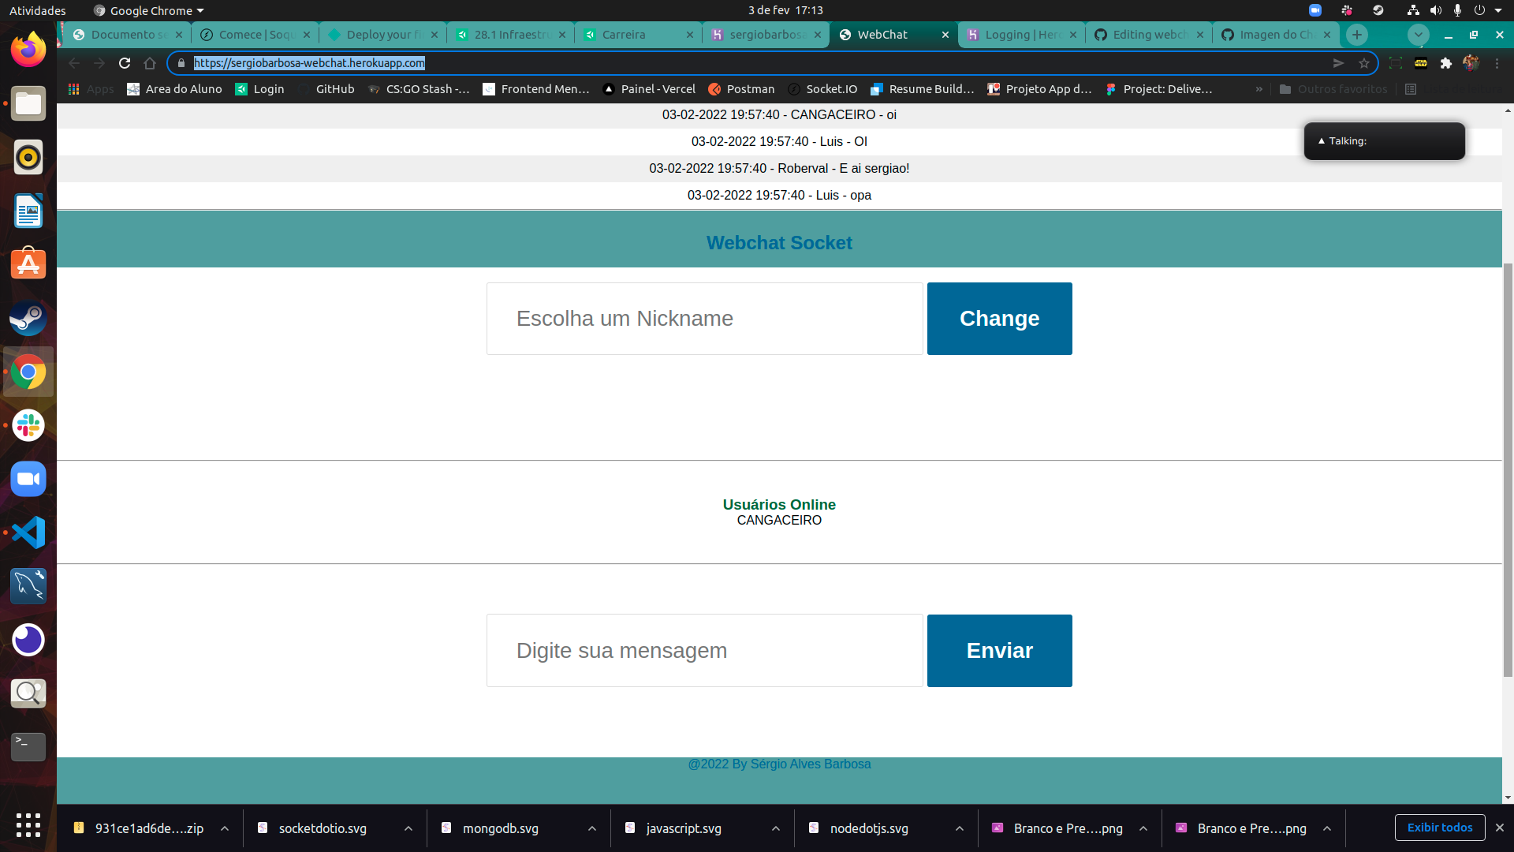Open the Chrome three-dot menu
The image size is (1514, 852).
(1497, 63)
